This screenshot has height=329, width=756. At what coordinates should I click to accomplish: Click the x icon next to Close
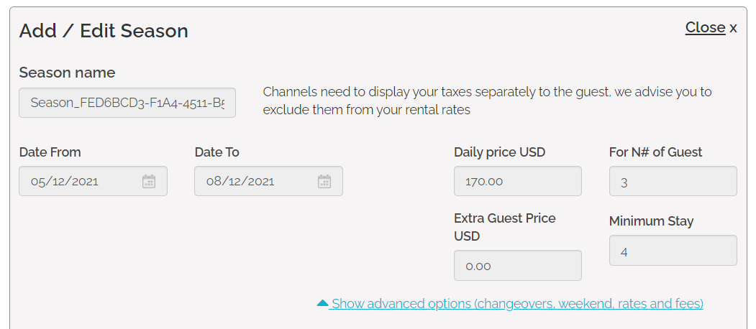(x=733, y=28)
